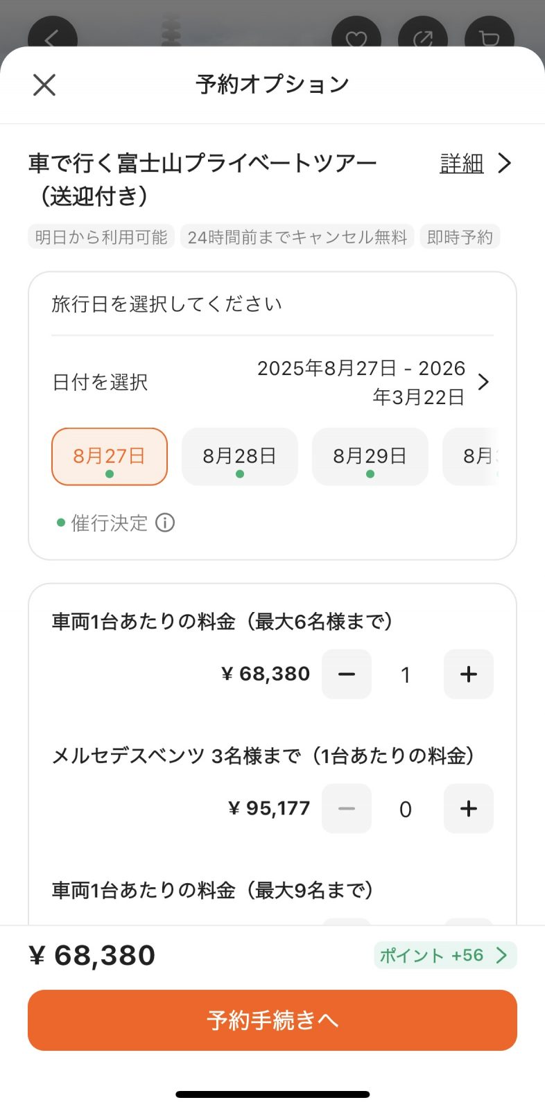Screen dimensions: 545x1109
Task: Expand the ポイント +56 details
Action: [445, 955]
